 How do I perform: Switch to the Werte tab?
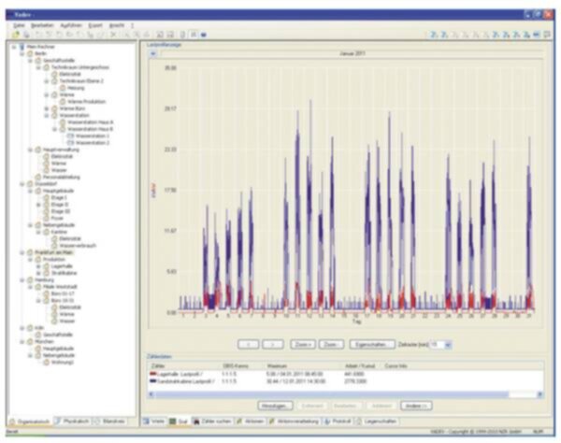pyautogui.click(x=154, y=422)
